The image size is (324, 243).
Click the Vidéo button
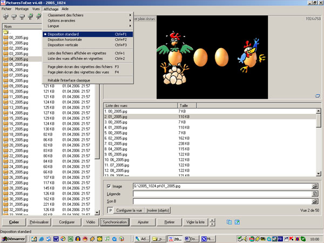tap(91, 222)
